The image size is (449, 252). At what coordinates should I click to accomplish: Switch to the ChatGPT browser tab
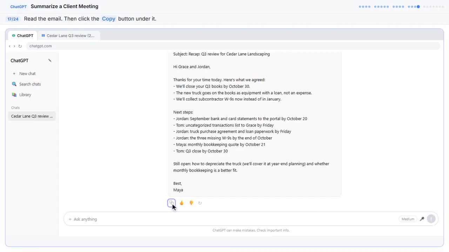(23, 36)
